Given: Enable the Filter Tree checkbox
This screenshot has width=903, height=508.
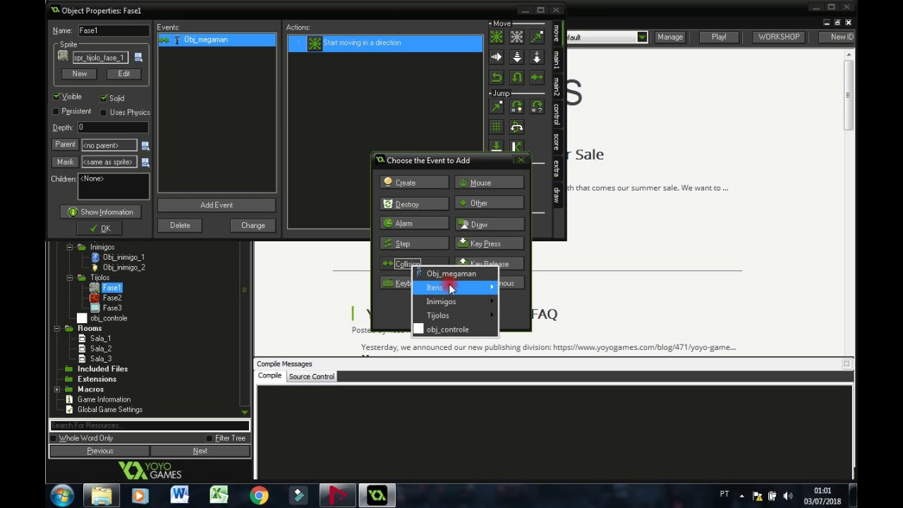Looking at the screenshot, I should click(x=209, y=438).
